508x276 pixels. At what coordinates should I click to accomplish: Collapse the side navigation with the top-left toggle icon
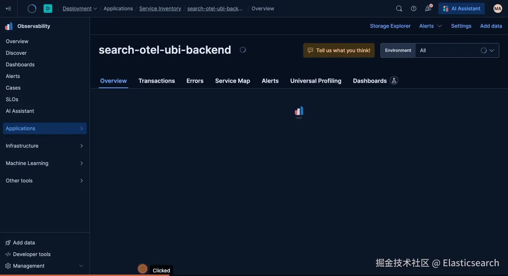pyautogui.click(x=8, y=8)
